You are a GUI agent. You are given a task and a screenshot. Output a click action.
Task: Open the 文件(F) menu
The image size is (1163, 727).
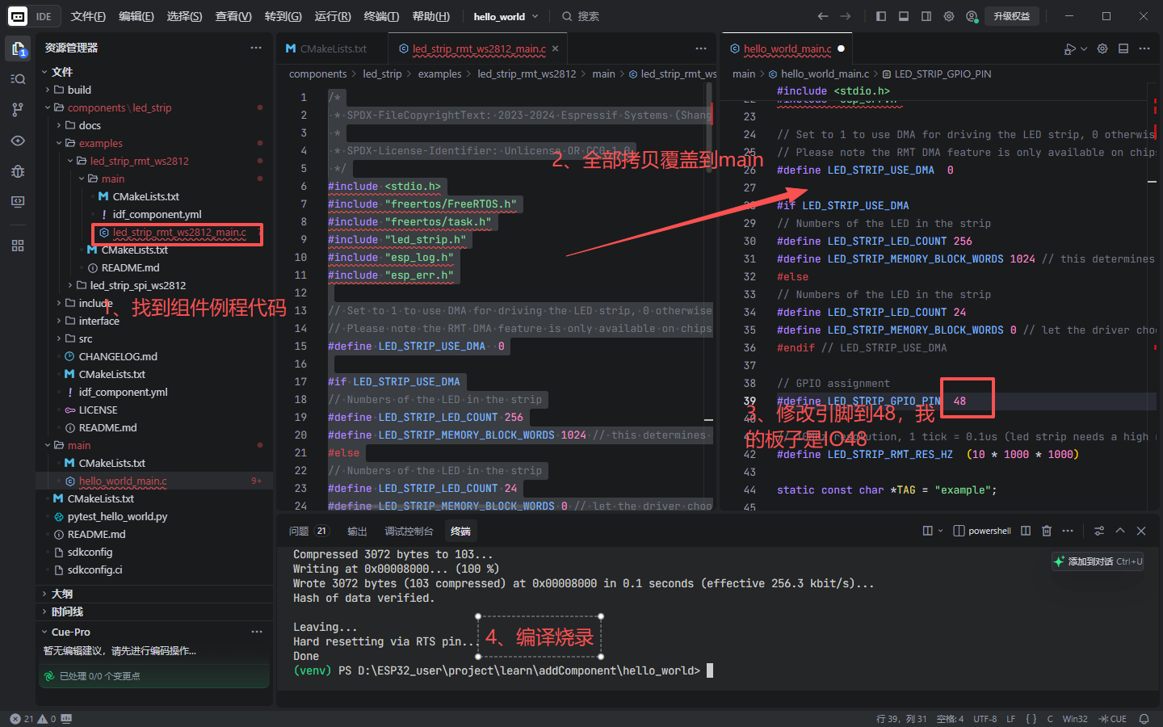[88, 16]
